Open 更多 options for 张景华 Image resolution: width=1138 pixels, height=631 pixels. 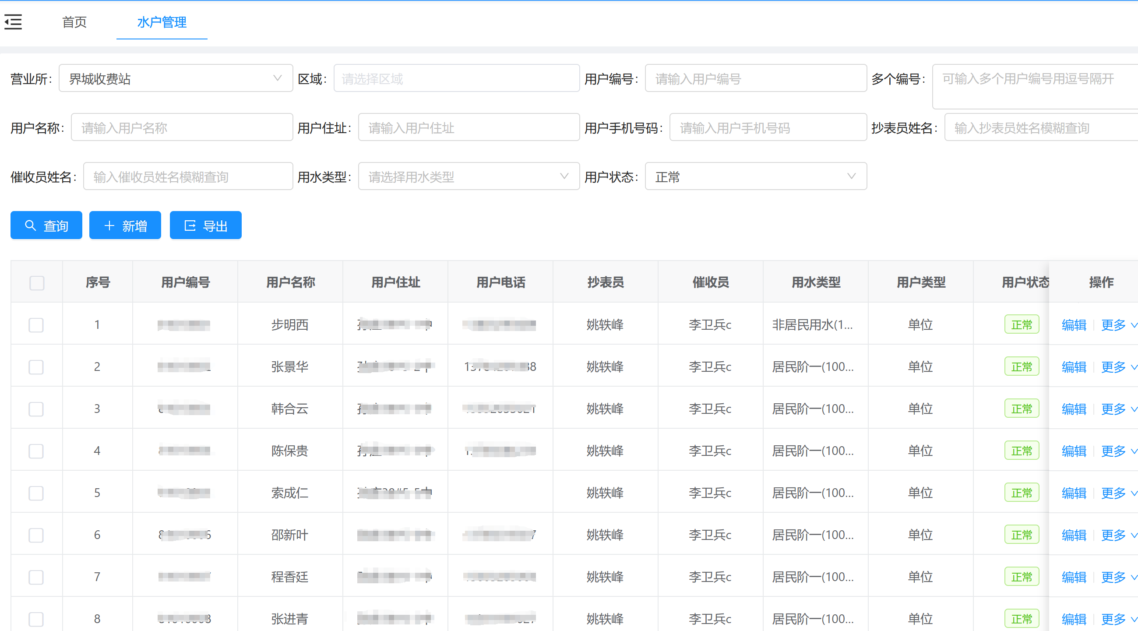pyautogui.click(x=1119, y=367)
